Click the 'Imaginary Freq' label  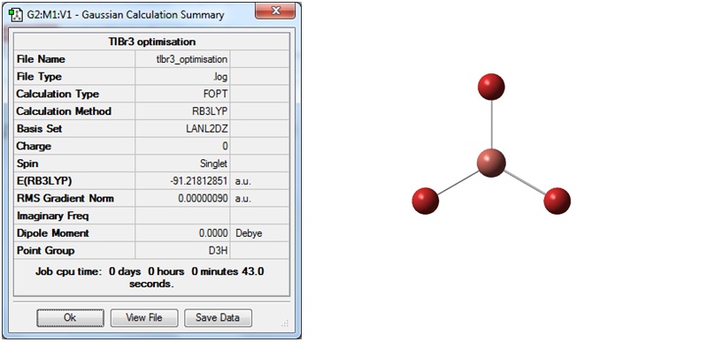coord(52,216)
